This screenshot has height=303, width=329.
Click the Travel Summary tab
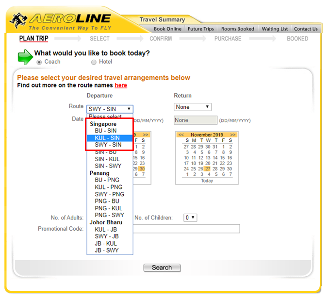[x=162, y=19]
